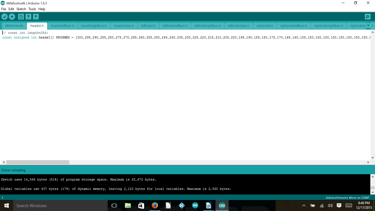The image size is (375, 211).
Task: Select the rightsidelleftturn.h tab
Action: click(x=294, y=26)
